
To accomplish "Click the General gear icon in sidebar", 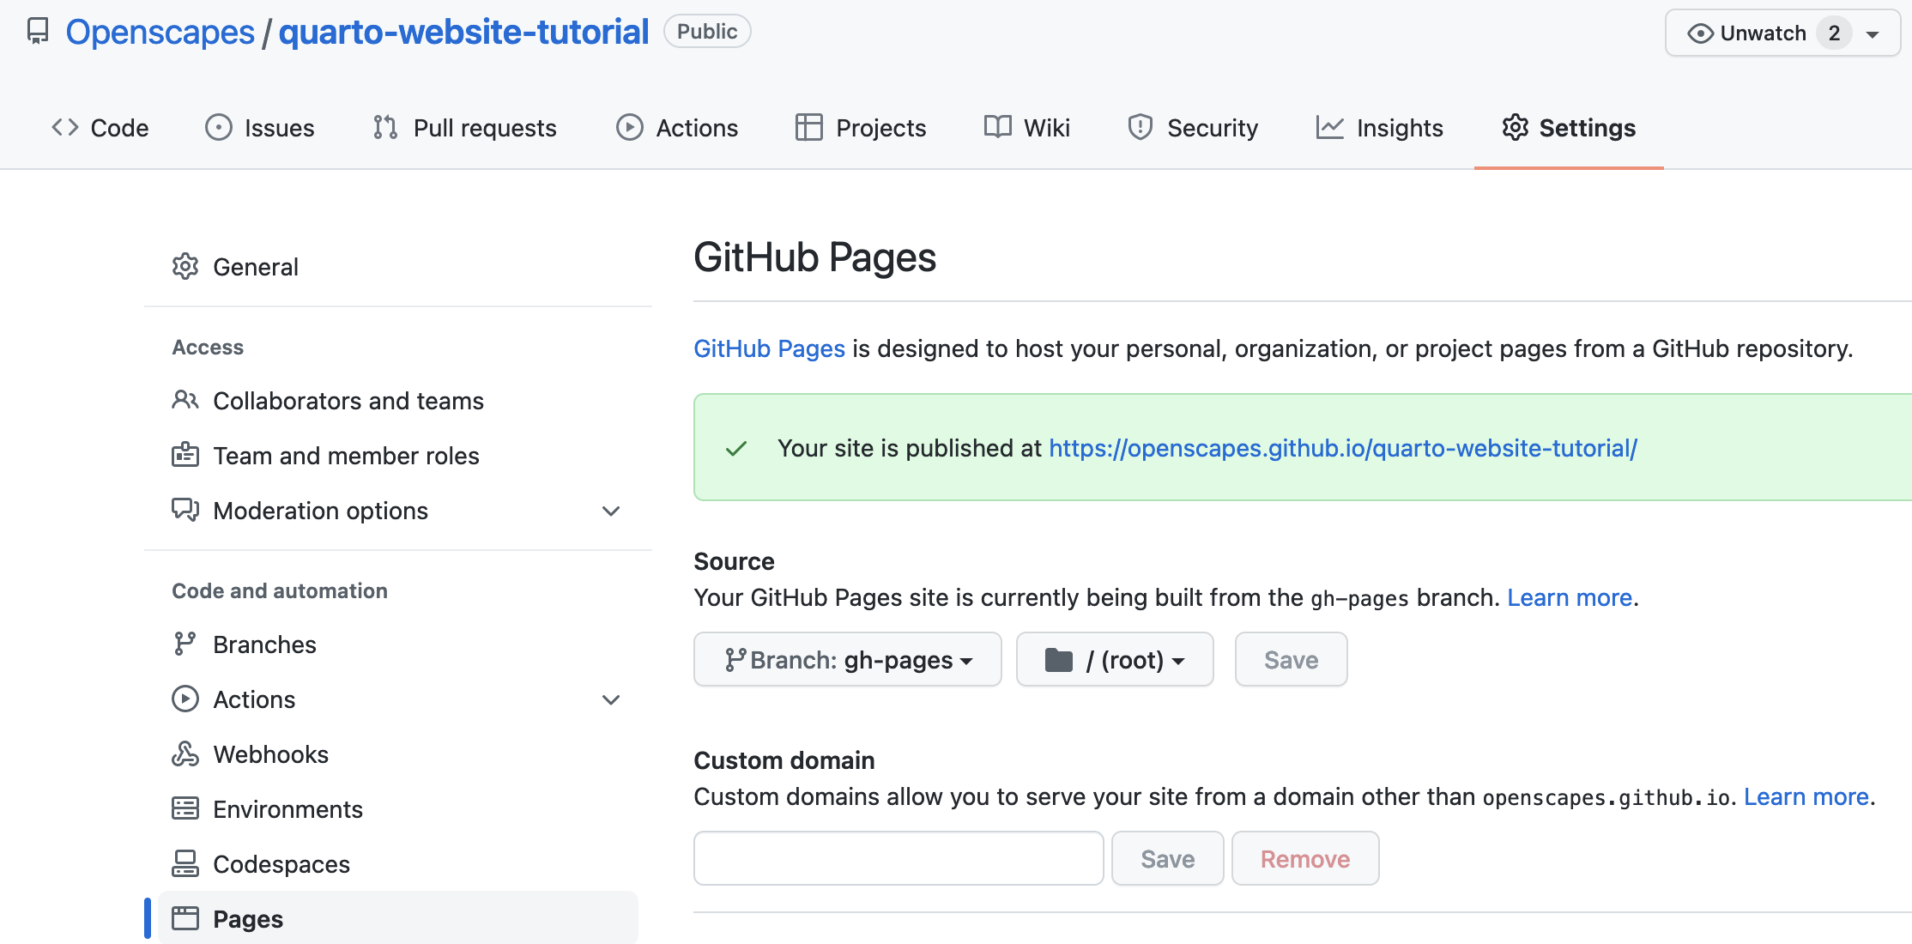I will (x=185, y=267).
